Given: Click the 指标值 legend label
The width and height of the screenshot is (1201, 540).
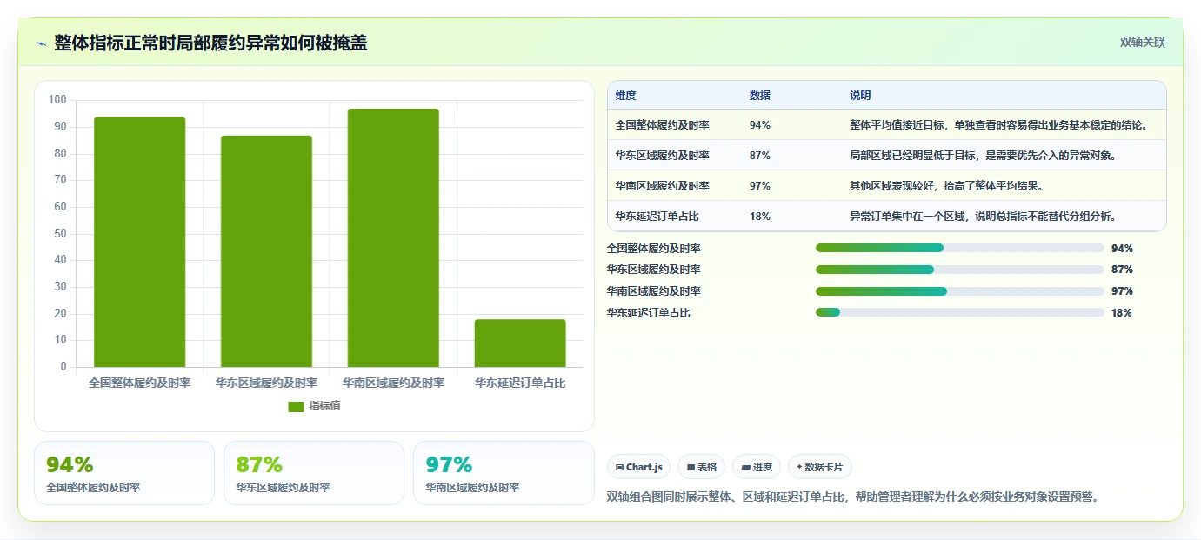Looking at the screenshot, I should [x=324, y=406].
